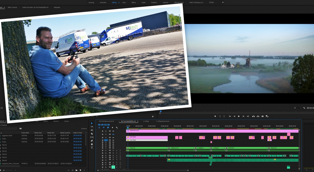Image resolution: width=314 pixels, height=172 pixels.
Task: Click the New Item icon
Action: 80,170
